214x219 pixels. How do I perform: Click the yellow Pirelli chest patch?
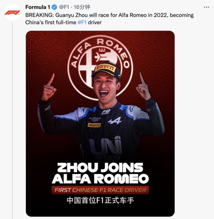[94, 125]
